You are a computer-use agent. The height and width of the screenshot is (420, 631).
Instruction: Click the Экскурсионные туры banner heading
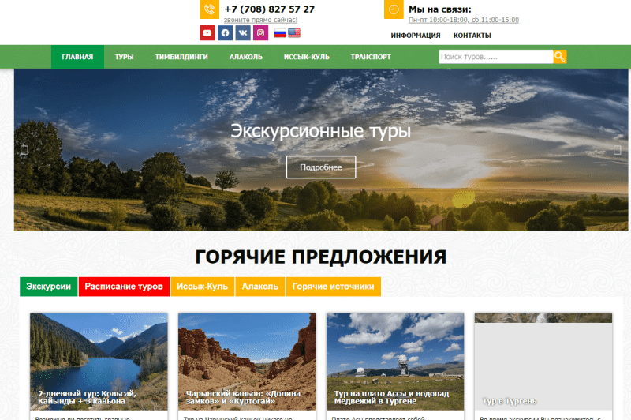pyautogui.click(x=321, y=131)
